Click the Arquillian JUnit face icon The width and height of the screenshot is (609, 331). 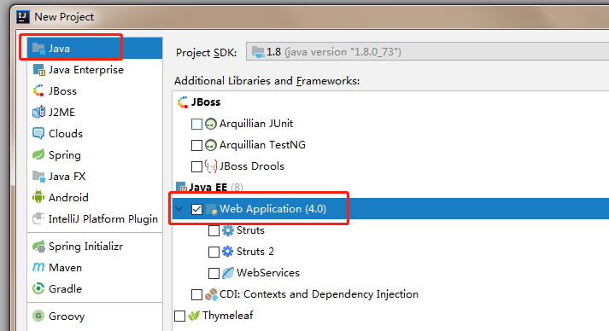click(210, 124)
